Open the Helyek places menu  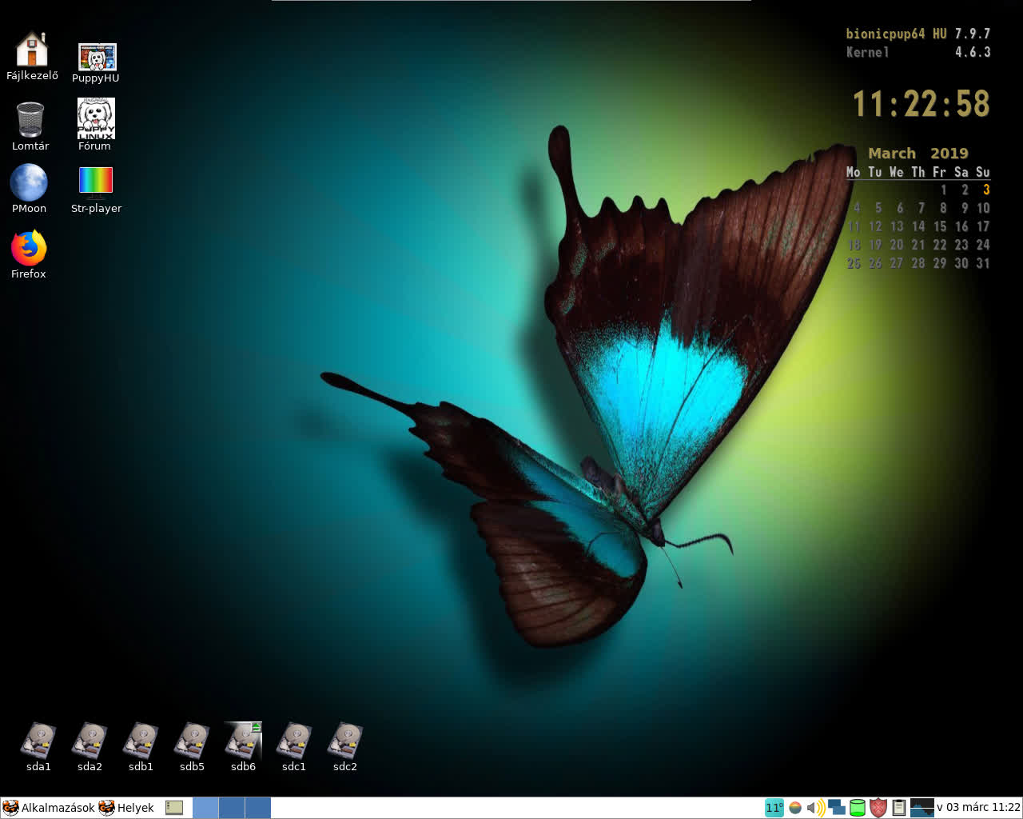126,808
